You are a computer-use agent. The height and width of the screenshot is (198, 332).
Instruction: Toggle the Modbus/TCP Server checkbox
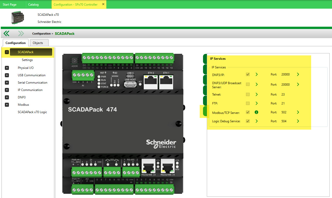click(248, 112)
